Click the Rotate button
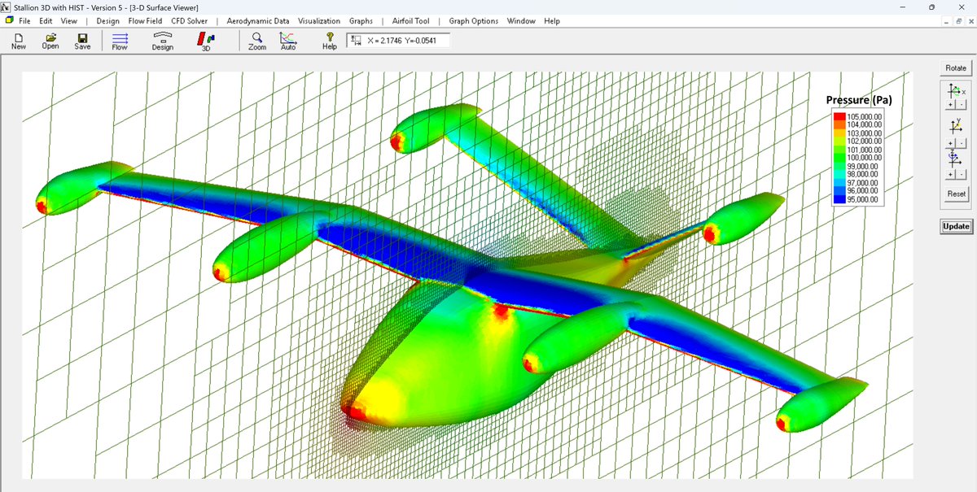The height and width of the screenshot is (492, 977). [956, 67]
